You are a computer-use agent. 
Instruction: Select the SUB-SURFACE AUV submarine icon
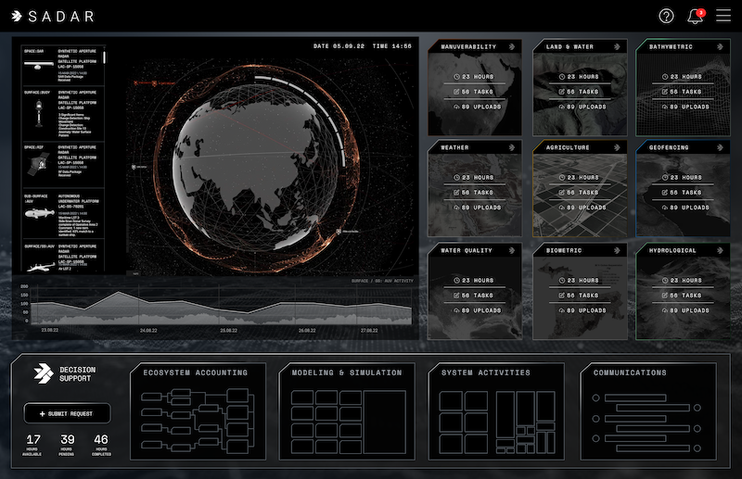(39, 214)
